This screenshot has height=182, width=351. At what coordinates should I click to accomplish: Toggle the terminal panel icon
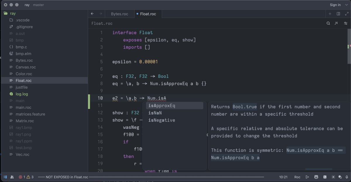coord(325,177)
